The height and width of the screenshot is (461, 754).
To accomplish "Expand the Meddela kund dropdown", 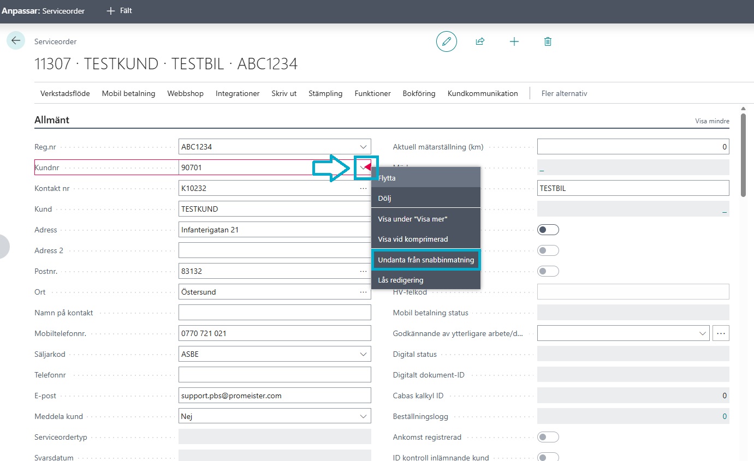I will 364,416.
